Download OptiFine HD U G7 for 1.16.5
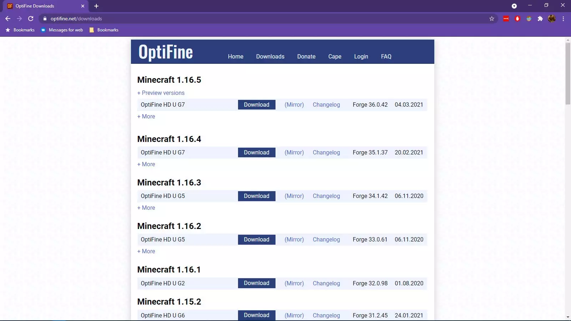This screenshot has width=571, height=321. tap(257, 105)
